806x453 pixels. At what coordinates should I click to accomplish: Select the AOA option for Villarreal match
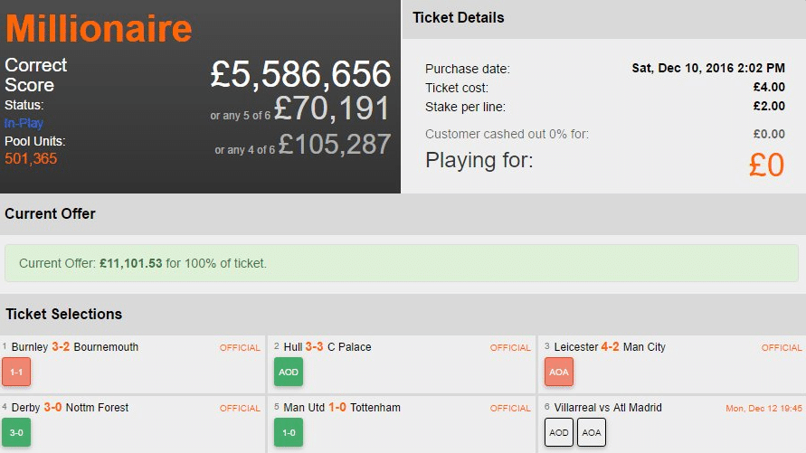[592, 432]
